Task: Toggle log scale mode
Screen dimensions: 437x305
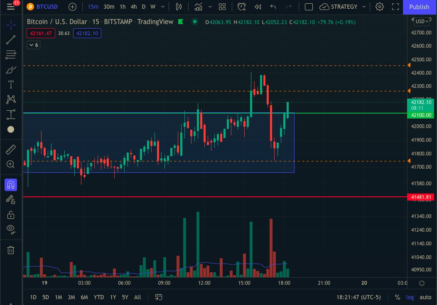Action: [x=410, y=297]
